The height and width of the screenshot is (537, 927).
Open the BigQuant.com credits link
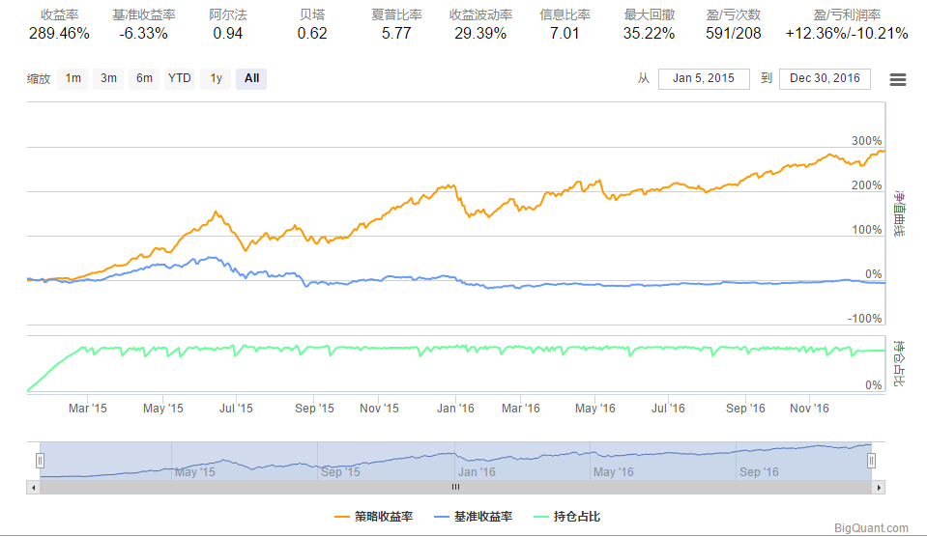[x=872, y=528]
